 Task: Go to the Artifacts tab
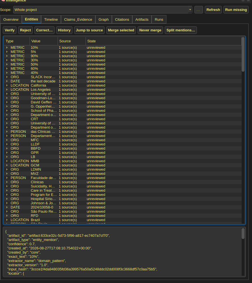click(142, 20)
